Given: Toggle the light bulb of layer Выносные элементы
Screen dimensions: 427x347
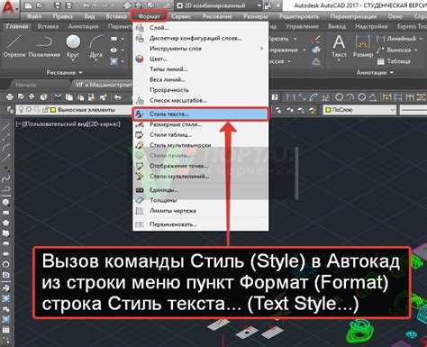Looking at the screenshot, I should pos(22,110).
